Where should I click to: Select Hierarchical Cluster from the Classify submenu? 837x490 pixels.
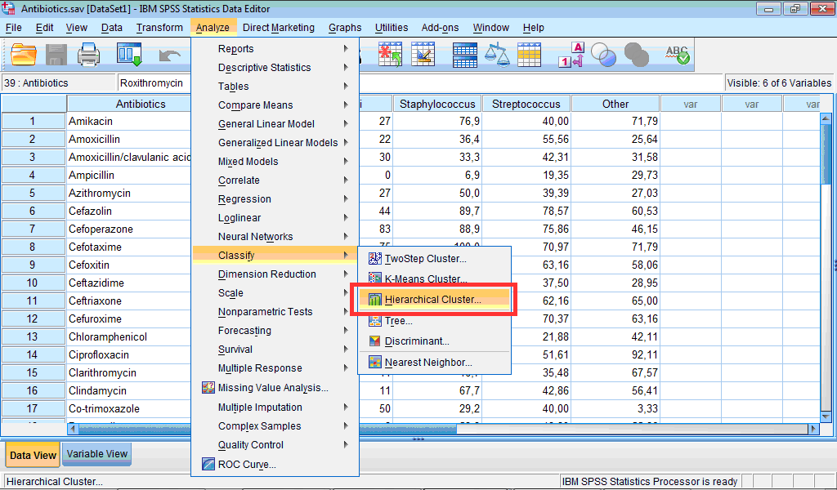[x=435, y=300]
